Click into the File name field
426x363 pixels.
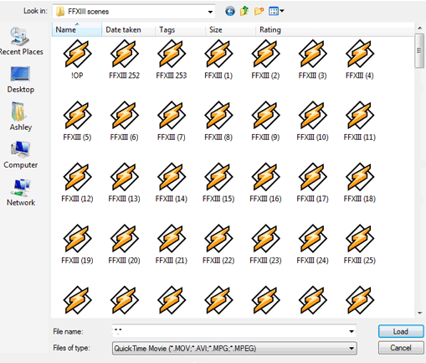tap(234, 331)
